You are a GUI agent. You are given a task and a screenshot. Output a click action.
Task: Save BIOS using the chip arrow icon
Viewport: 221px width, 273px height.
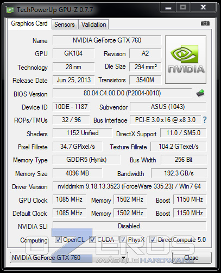click(x=200, y=93)
